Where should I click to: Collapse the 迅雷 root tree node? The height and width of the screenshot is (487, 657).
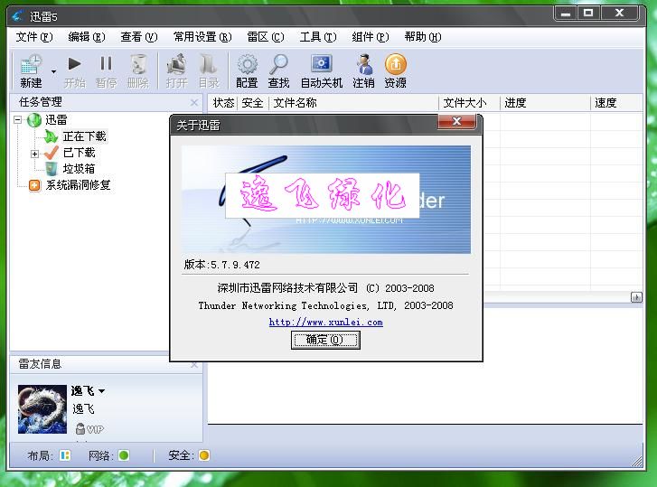[x=17, y=120]
